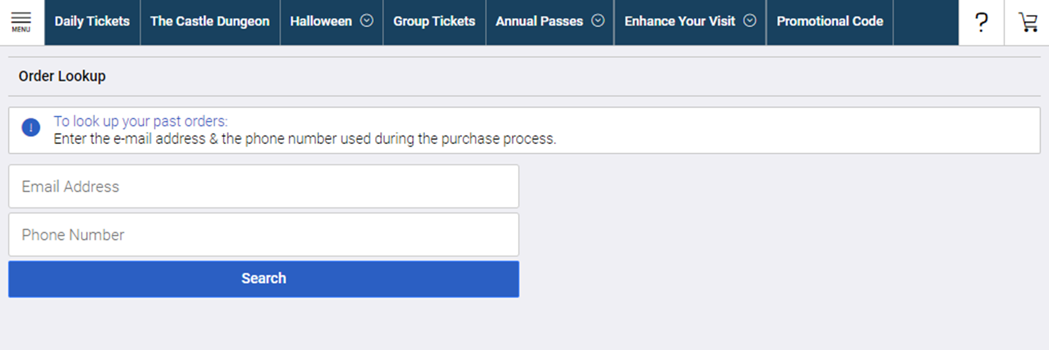
Task: Select the Halloween menu label
Action: pyautogui.click(x=321, y=22)
